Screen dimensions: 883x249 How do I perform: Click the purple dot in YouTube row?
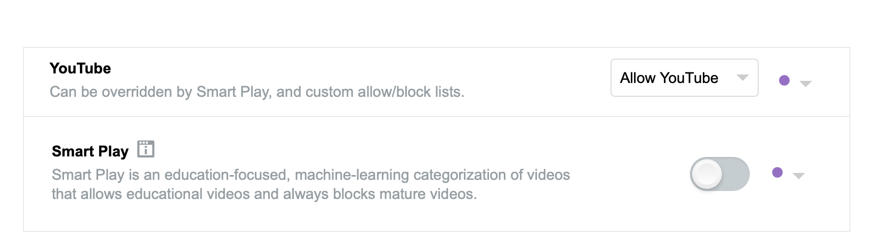pos(784,80)
